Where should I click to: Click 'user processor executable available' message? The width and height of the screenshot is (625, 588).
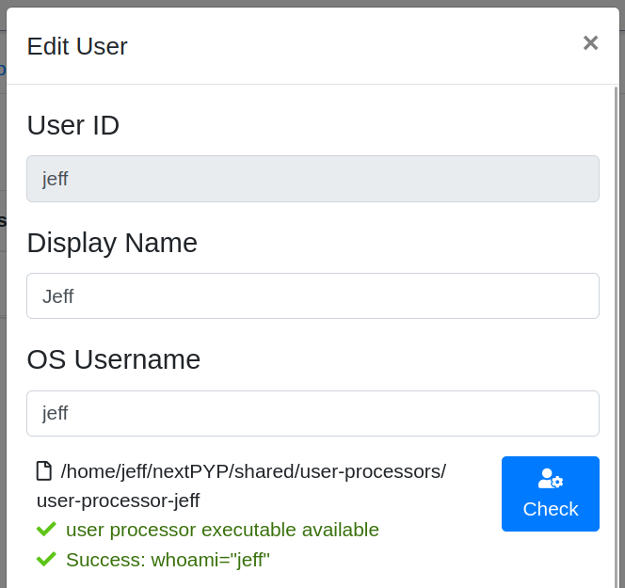(222, 530)
